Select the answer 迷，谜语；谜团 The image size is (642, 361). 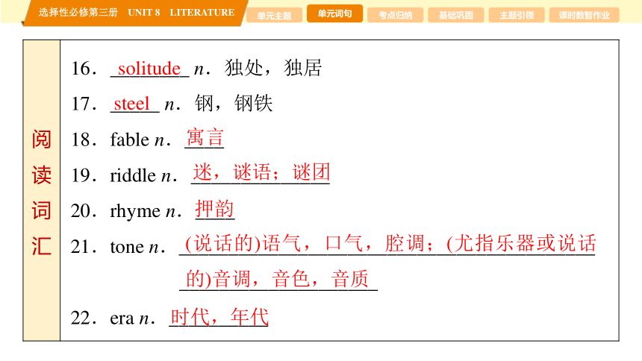coord(261,173)
